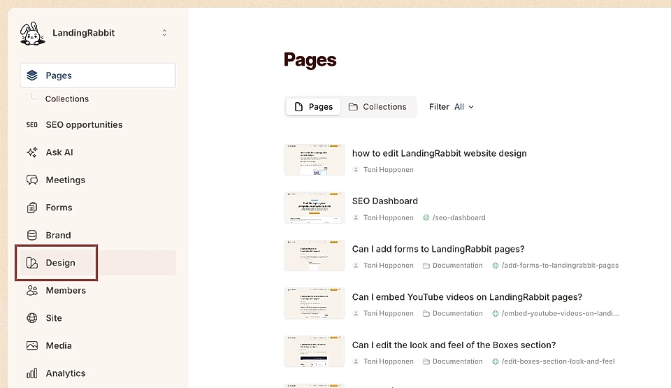The height and width of the screenshot is (388, 671).
Task: Click thumbnail of 'how to edit LandingRabbit website design'
Action: (315, 159)
